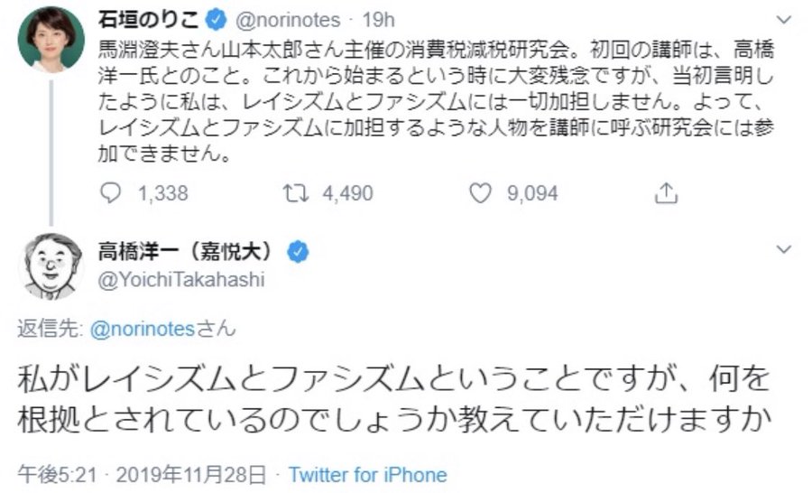Click the 石垣のりこ display name
812x493 pixels.
149,20
